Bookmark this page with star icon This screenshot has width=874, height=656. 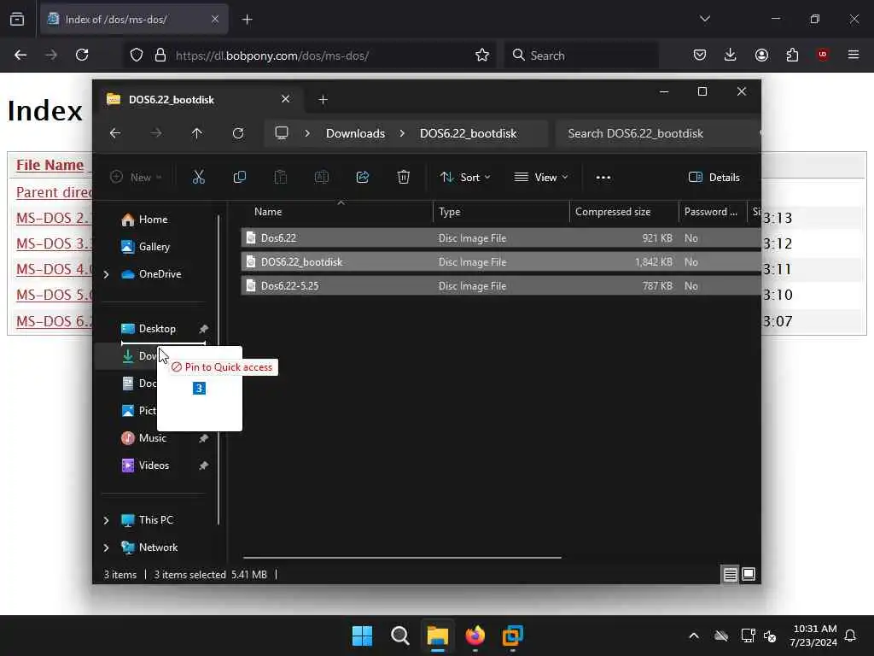click(x=482, y=56)
